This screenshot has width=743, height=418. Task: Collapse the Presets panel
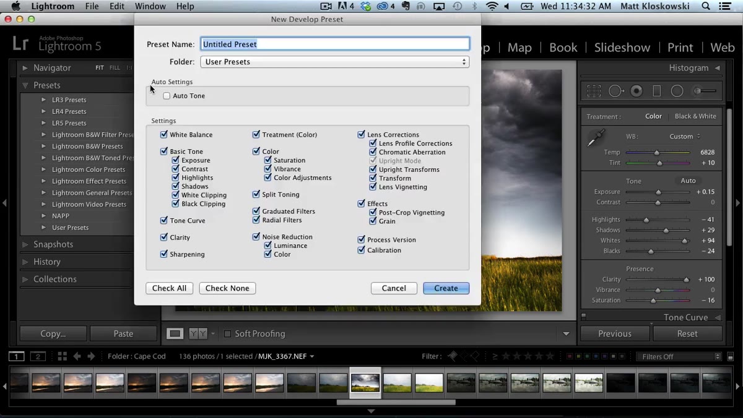pos(25,85)
